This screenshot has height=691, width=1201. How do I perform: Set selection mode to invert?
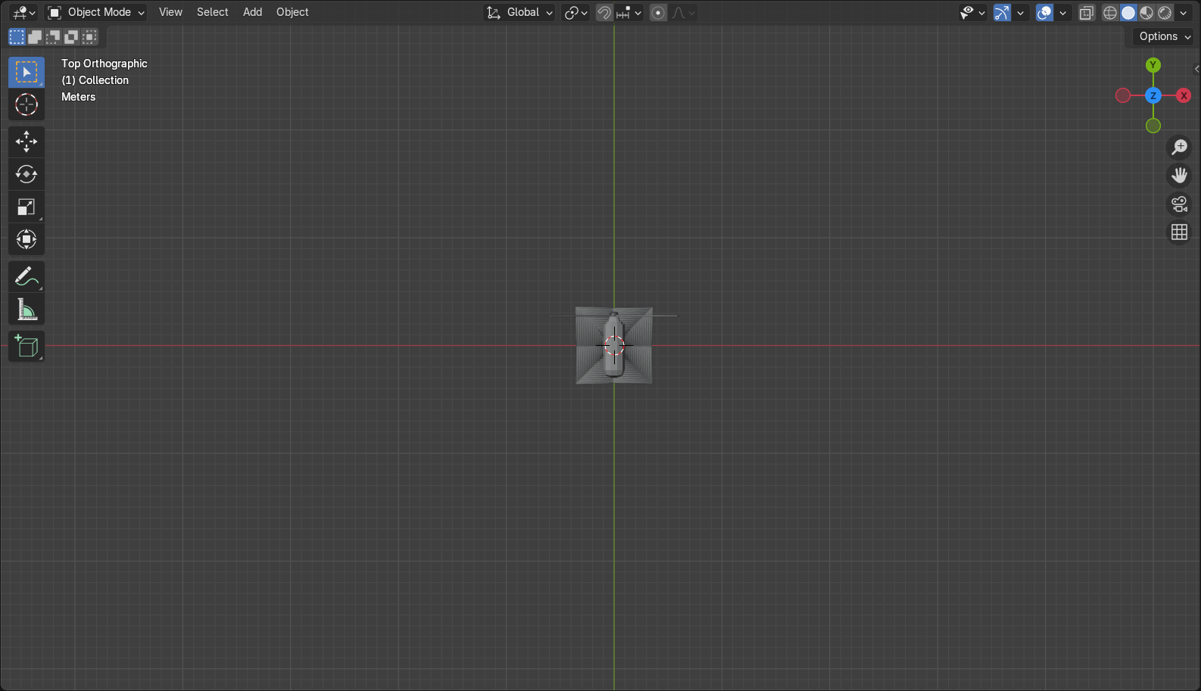[x=71, y=36]
